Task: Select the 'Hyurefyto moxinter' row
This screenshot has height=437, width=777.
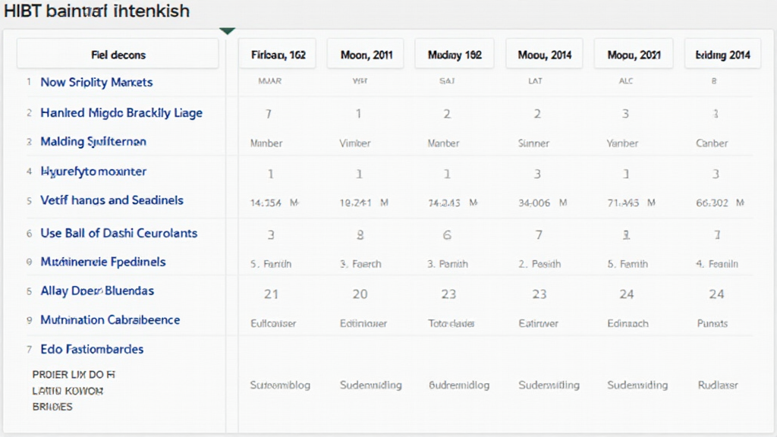Action: [x=93, y=171]
